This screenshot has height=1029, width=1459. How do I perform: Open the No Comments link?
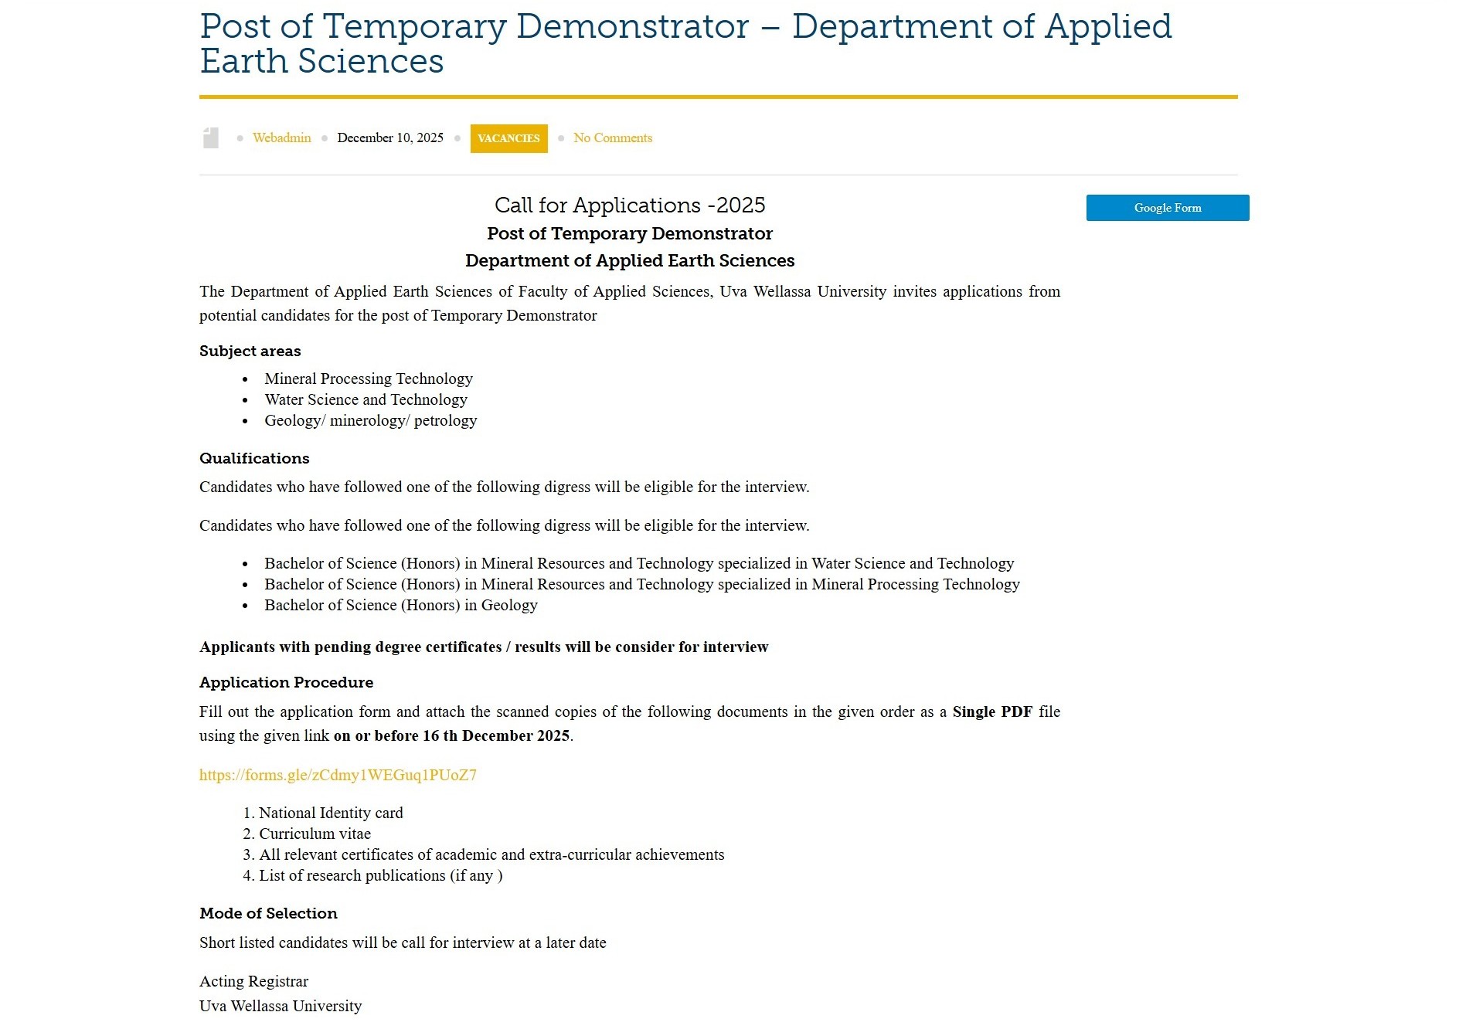(x=612, y=138)
